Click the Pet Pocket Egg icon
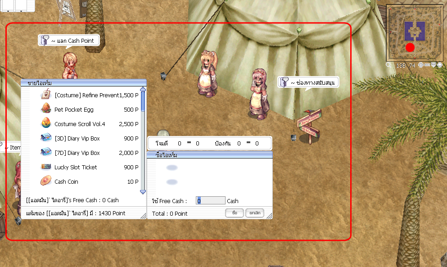 pos(45,109)
